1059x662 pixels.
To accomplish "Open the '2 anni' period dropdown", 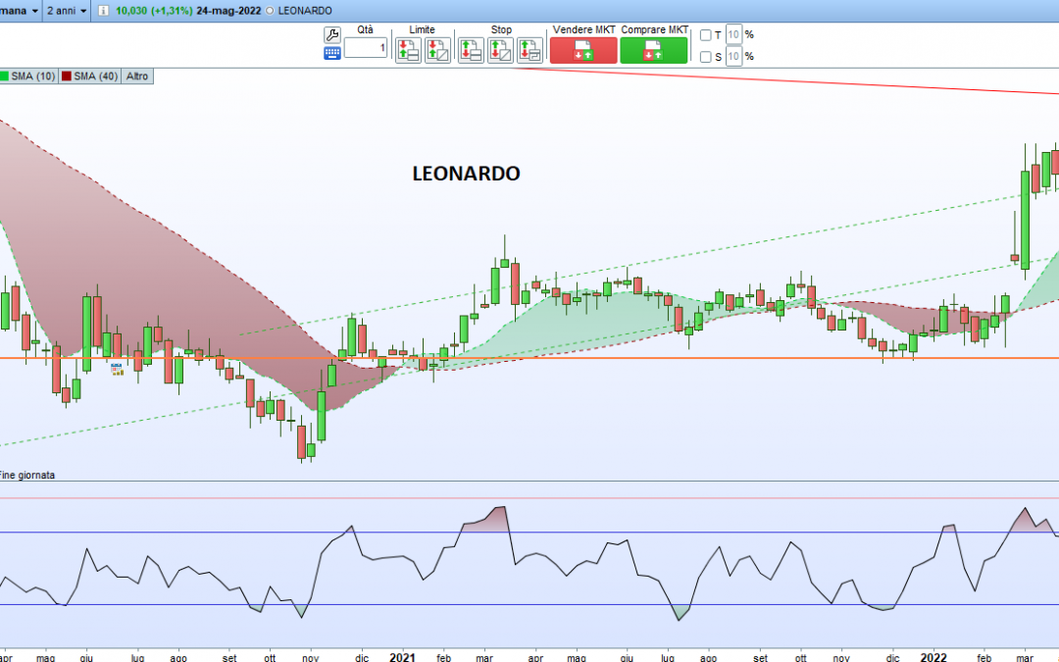I will pyautogui.click(x=67, y=11).
